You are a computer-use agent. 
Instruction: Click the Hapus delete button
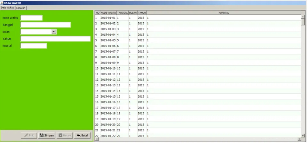tap(65, 135)
